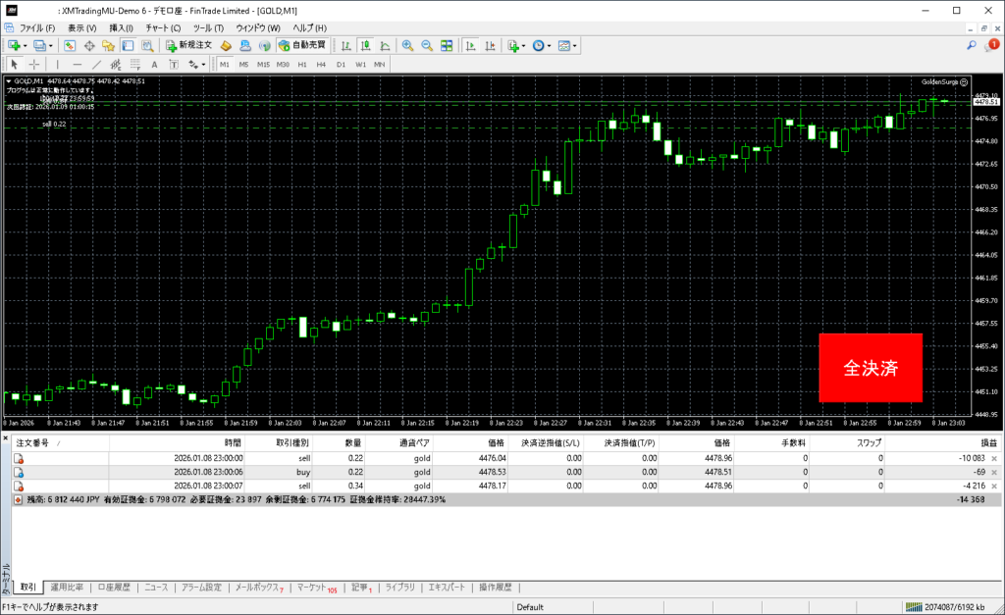Select the crosshair tool
This screenshot has height=615, width=1005.
(x=33, y=65)
